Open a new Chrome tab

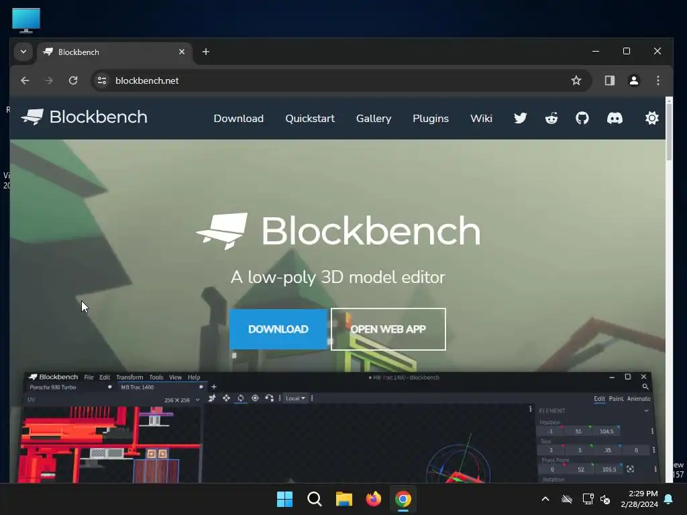coord(205,52)
